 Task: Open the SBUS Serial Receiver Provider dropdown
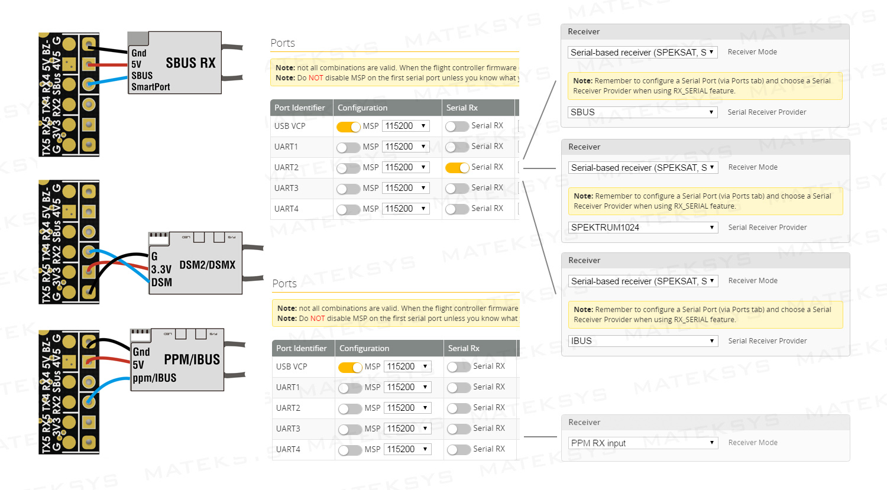point(642,112)
